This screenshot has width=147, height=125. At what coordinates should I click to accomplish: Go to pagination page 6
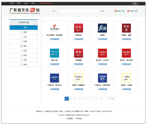click(x=88, y=99)
